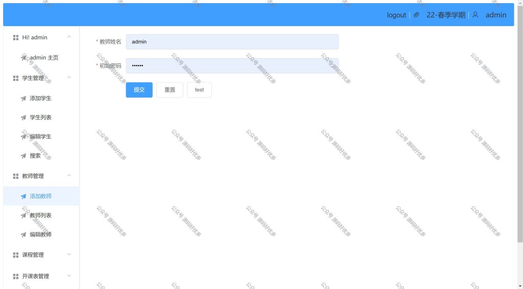Click the 学生管理 section title

33,78
